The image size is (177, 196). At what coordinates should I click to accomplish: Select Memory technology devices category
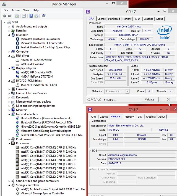click(33, 102)
